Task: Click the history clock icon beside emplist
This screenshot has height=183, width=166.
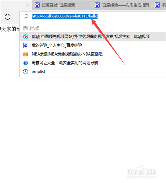Action: tap(26, 72)
